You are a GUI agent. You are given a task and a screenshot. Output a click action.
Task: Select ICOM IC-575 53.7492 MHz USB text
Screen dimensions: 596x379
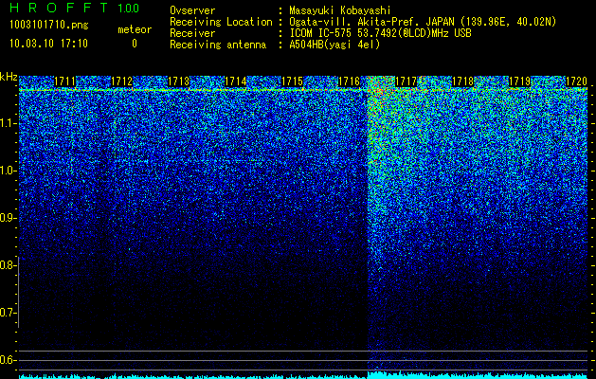click(x=380, y=33)
